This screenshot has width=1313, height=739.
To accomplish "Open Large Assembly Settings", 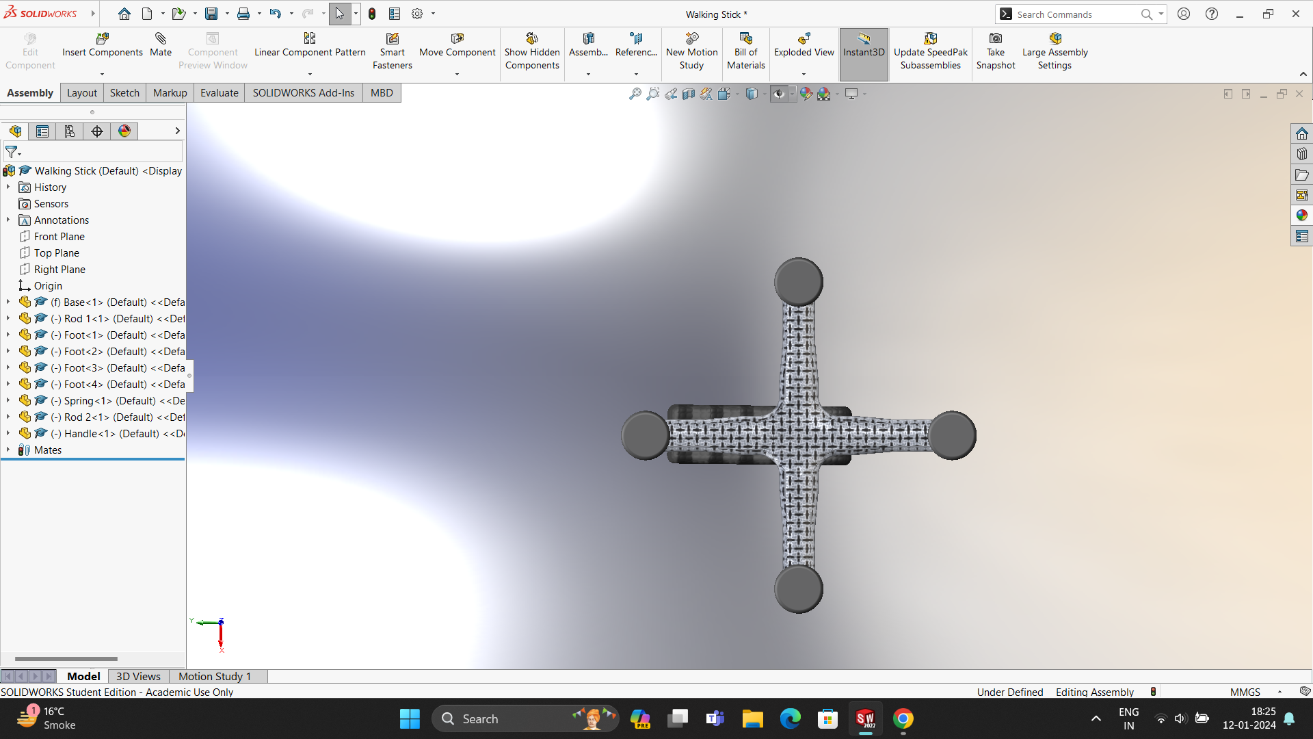I will [1055, 51].
